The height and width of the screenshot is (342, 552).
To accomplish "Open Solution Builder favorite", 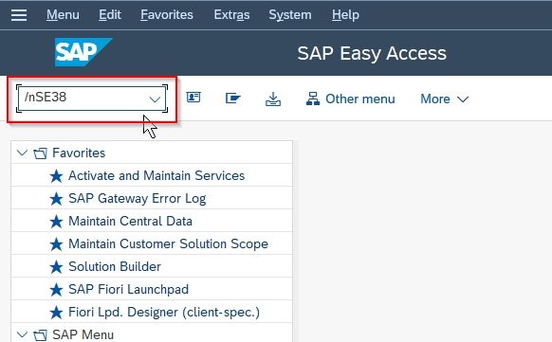I will click(115, 266).
